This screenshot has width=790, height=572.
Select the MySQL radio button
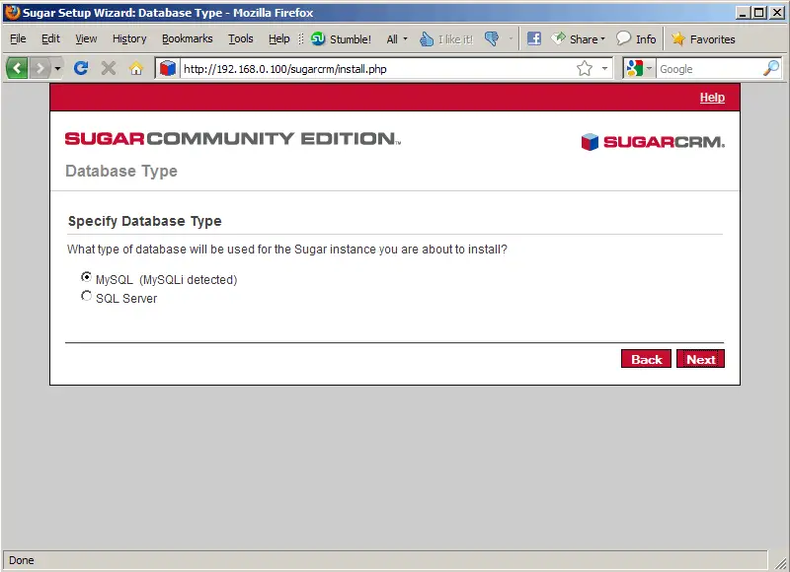[86, 277]
